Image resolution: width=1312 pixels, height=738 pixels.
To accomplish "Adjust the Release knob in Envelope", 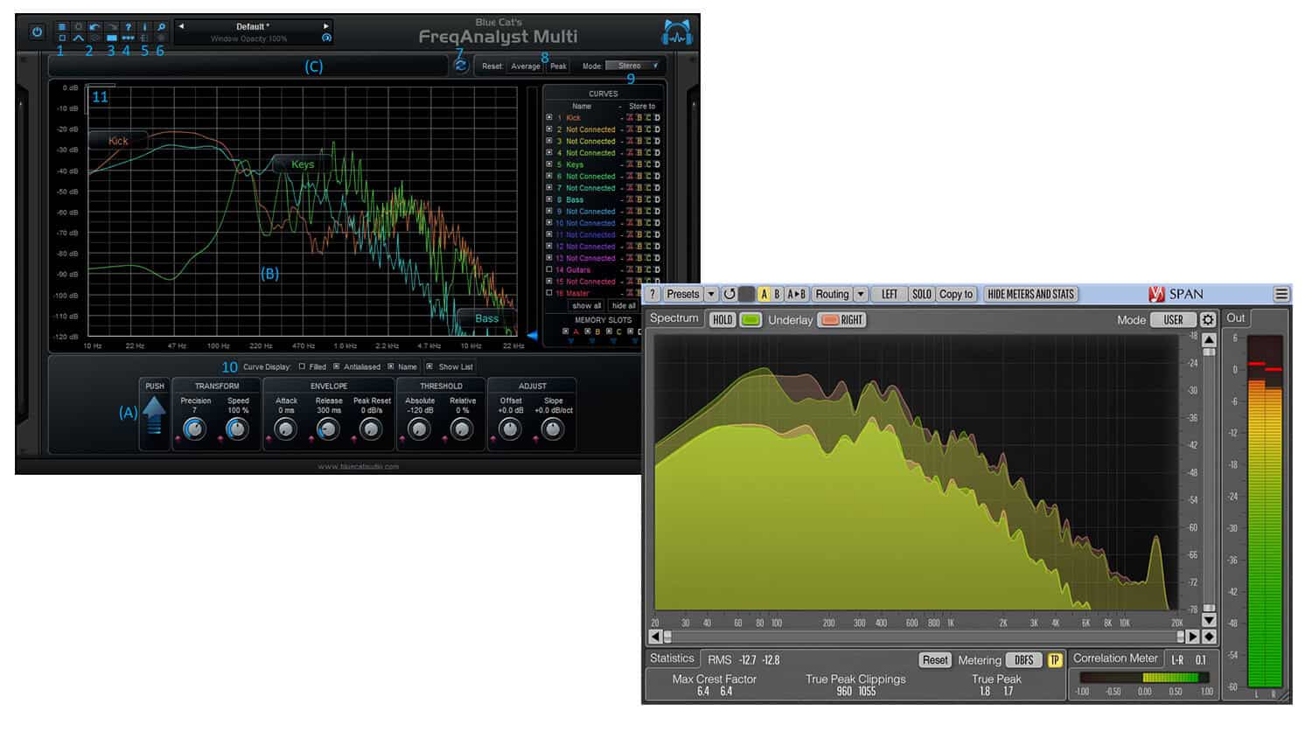I will click(x=328, y=428).
